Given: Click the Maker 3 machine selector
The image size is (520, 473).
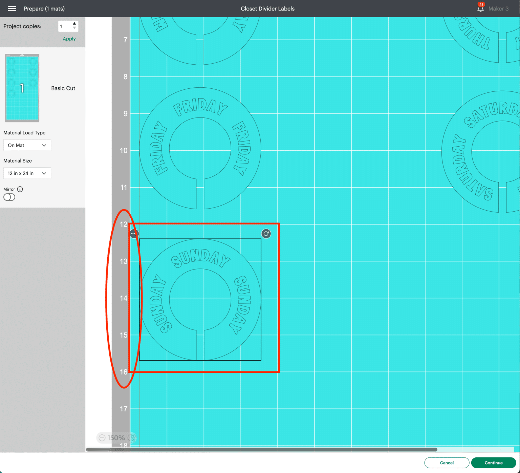Looking at the screenshot, I should coord(498,8).
